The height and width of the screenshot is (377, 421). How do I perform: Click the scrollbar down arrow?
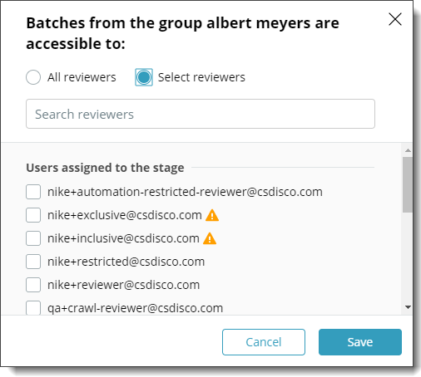(x=408, y=307)
